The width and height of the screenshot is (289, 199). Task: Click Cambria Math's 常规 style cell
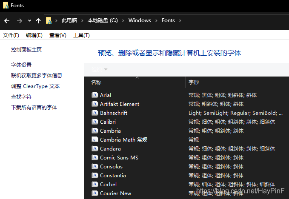point(194,140)
